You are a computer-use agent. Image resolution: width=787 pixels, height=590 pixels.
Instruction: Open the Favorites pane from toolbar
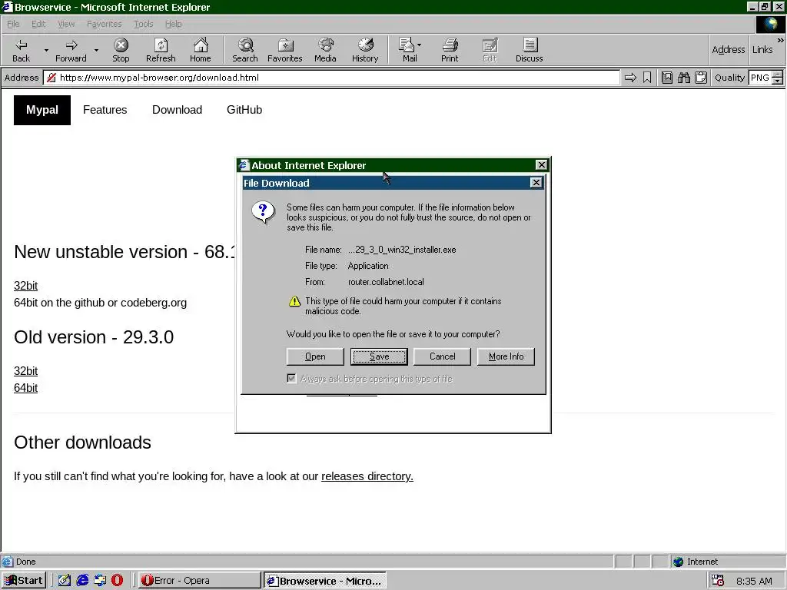285,50
